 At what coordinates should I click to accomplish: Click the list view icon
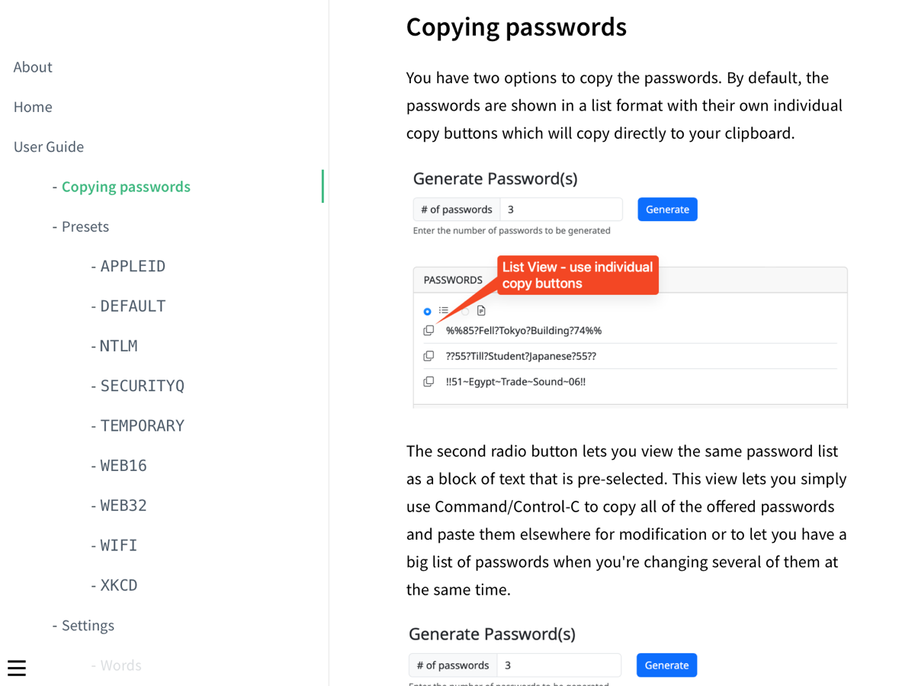(x=444, y=311)
